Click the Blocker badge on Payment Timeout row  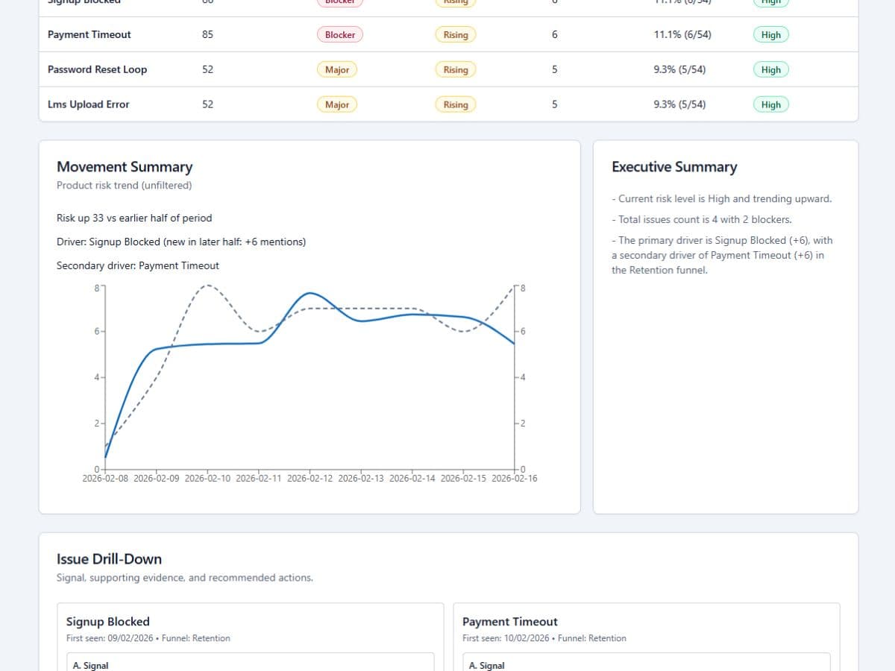339,34
